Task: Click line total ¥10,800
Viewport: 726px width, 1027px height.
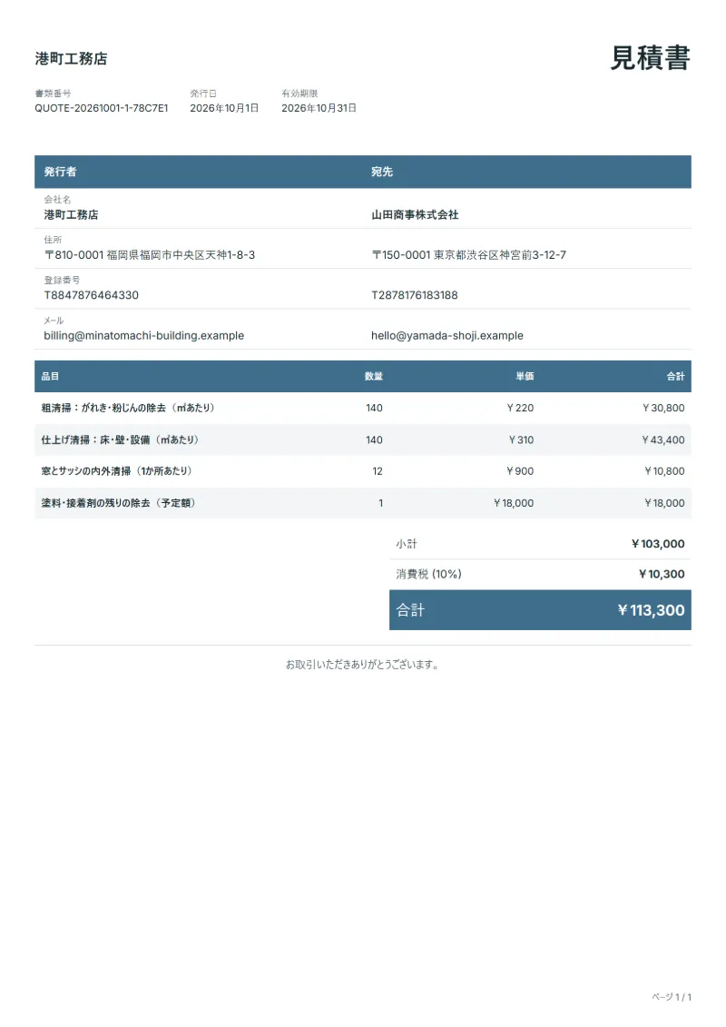Action: click(664, 471)
